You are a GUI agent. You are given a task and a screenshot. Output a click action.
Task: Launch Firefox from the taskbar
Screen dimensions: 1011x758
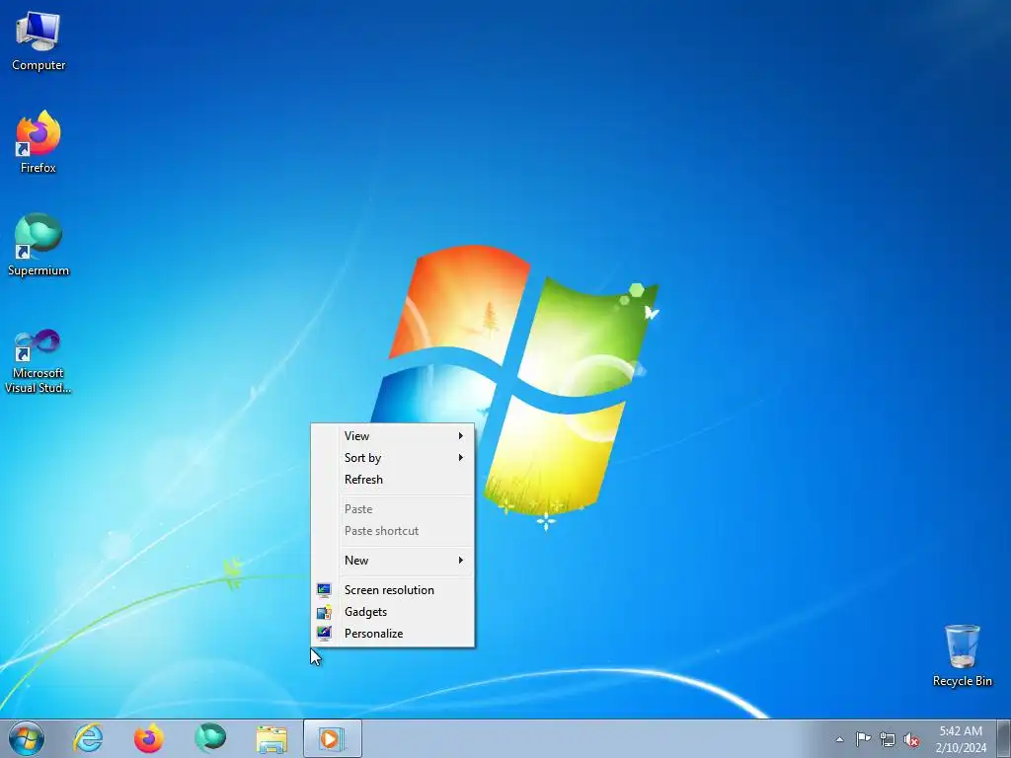(x=148, y=738)
